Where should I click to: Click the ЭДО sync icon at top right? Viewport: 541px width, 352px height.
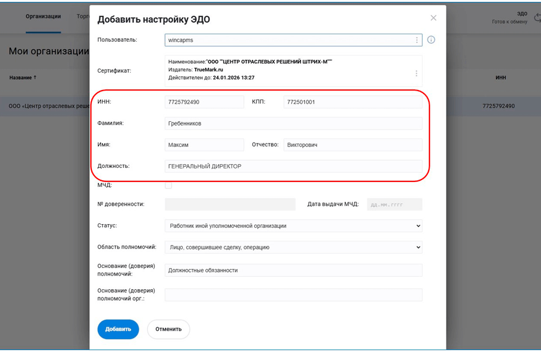click(536, 18)
